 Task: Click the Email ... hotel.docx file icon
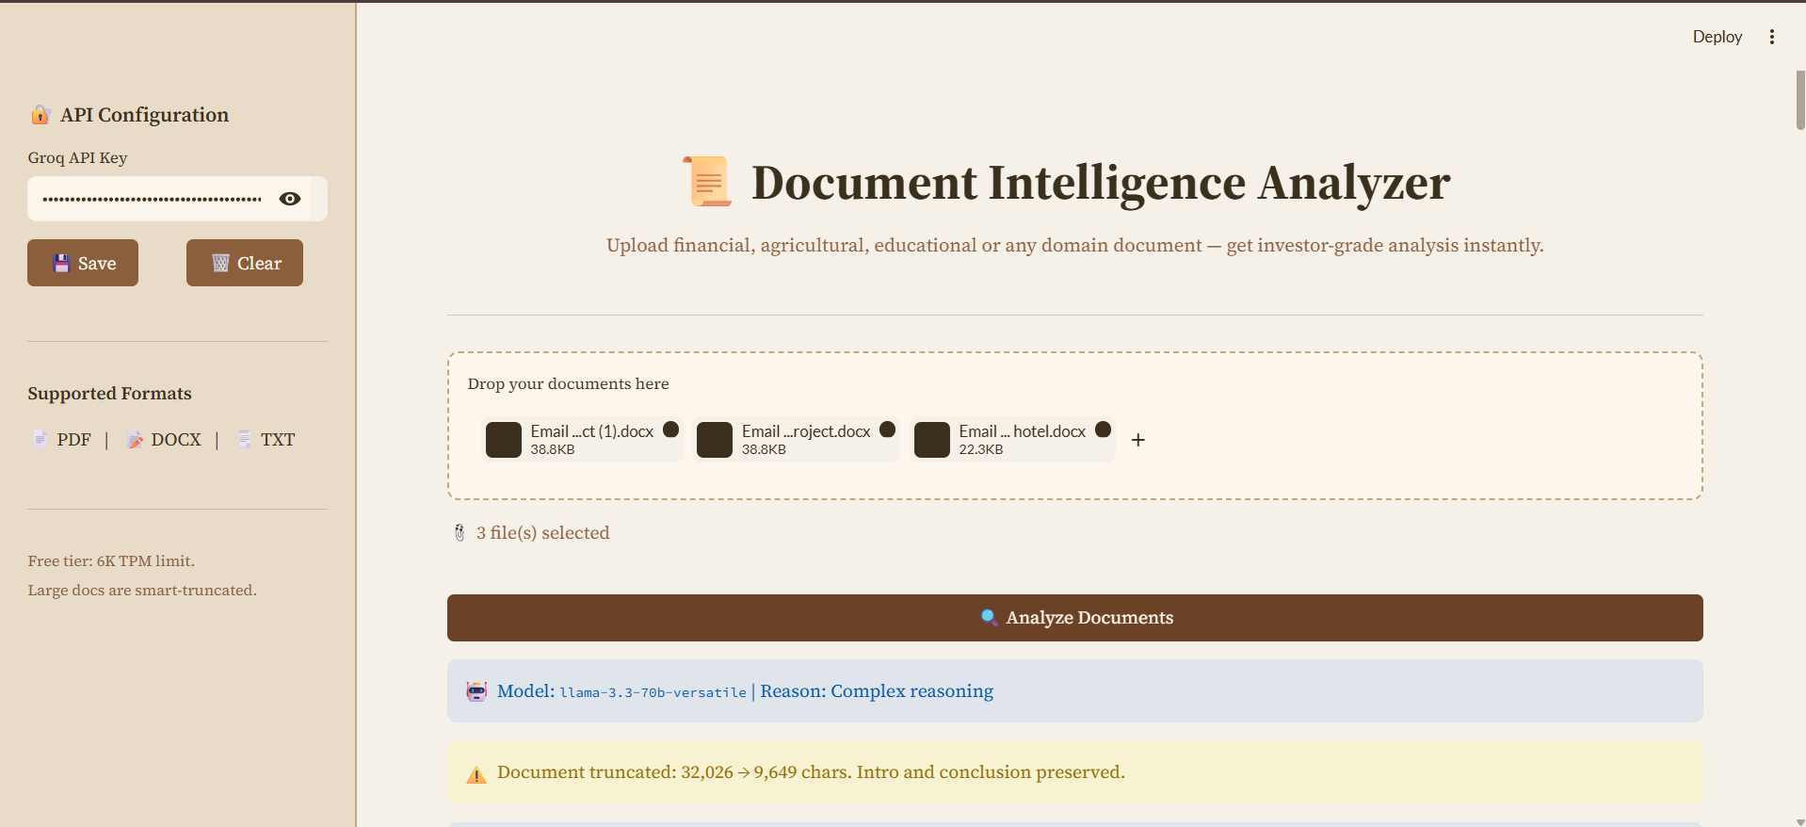932,440
